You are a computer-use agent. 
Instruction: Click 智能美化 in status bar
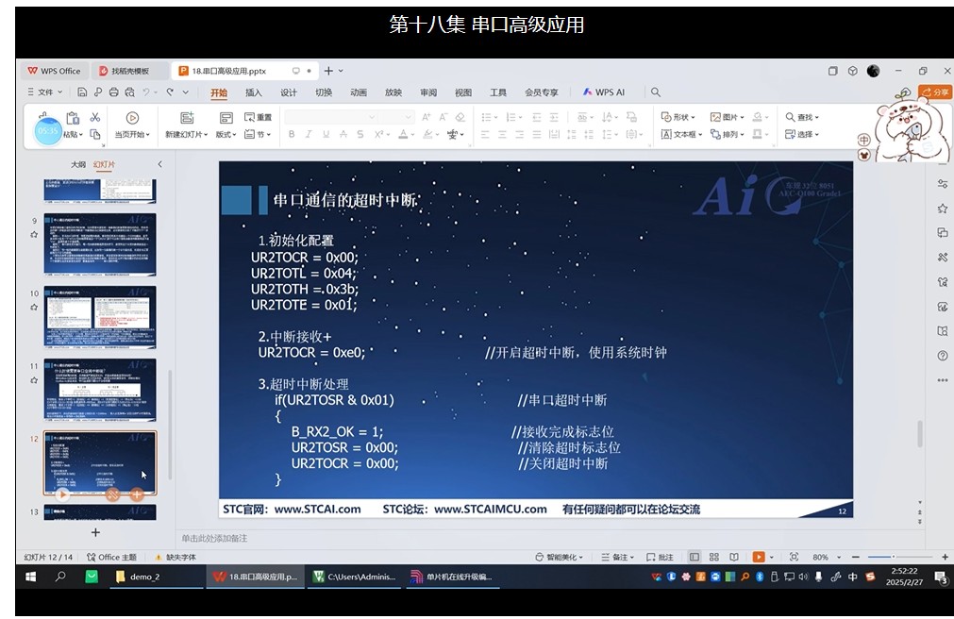pyautogui.click(x=560, y=557)
